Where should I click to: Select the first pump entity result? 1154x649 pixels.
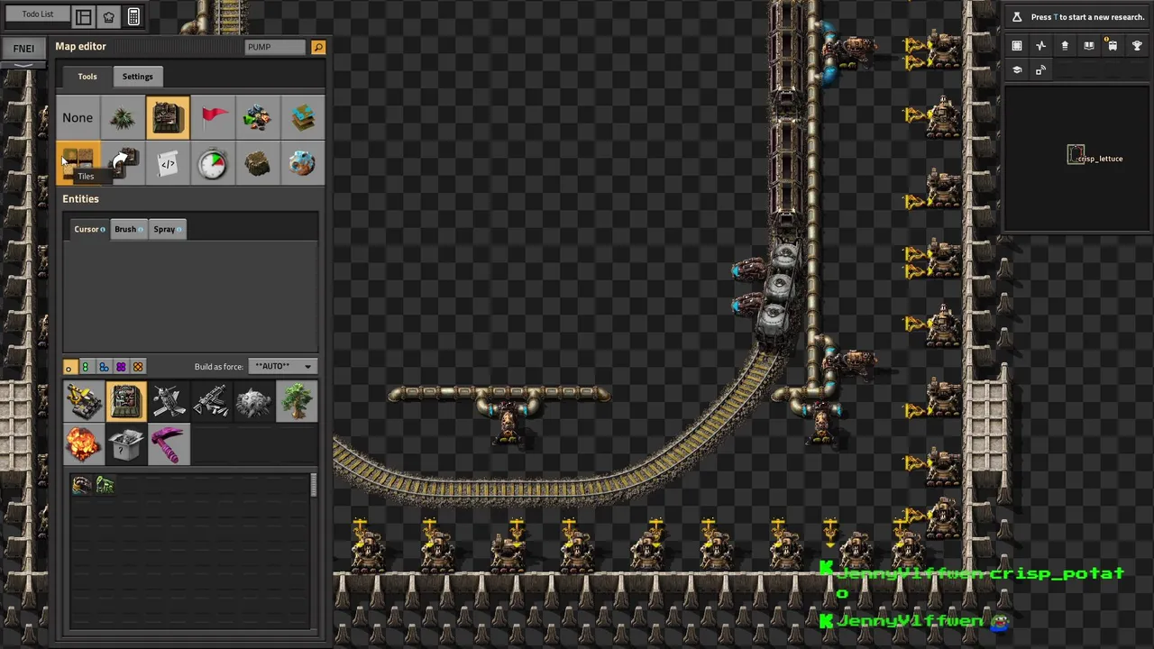[x=82, y=486]
